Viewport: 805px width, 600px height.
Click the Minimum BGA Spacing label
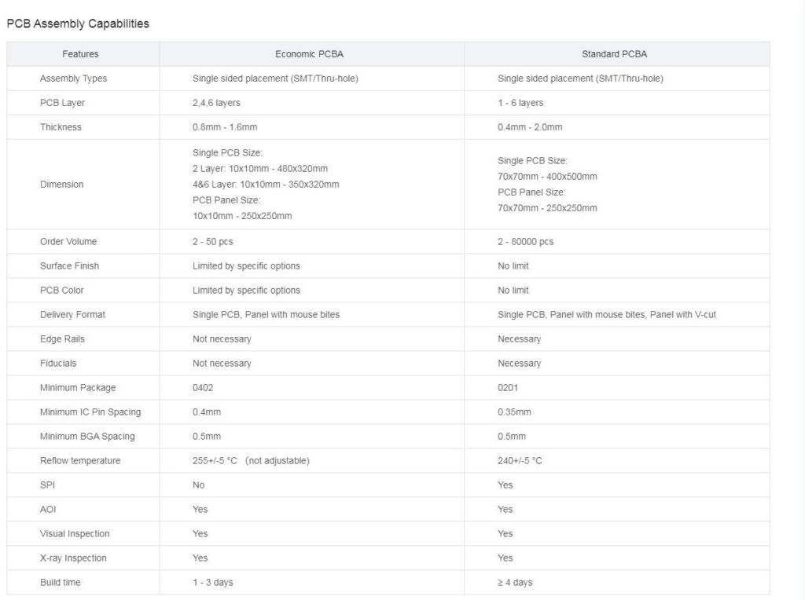coord(87,437)
